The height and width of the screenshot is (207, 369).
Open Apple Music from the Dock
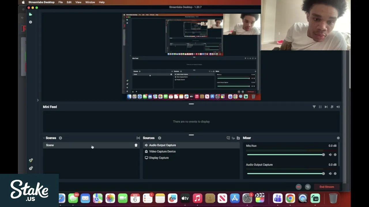tap(197, 198)
